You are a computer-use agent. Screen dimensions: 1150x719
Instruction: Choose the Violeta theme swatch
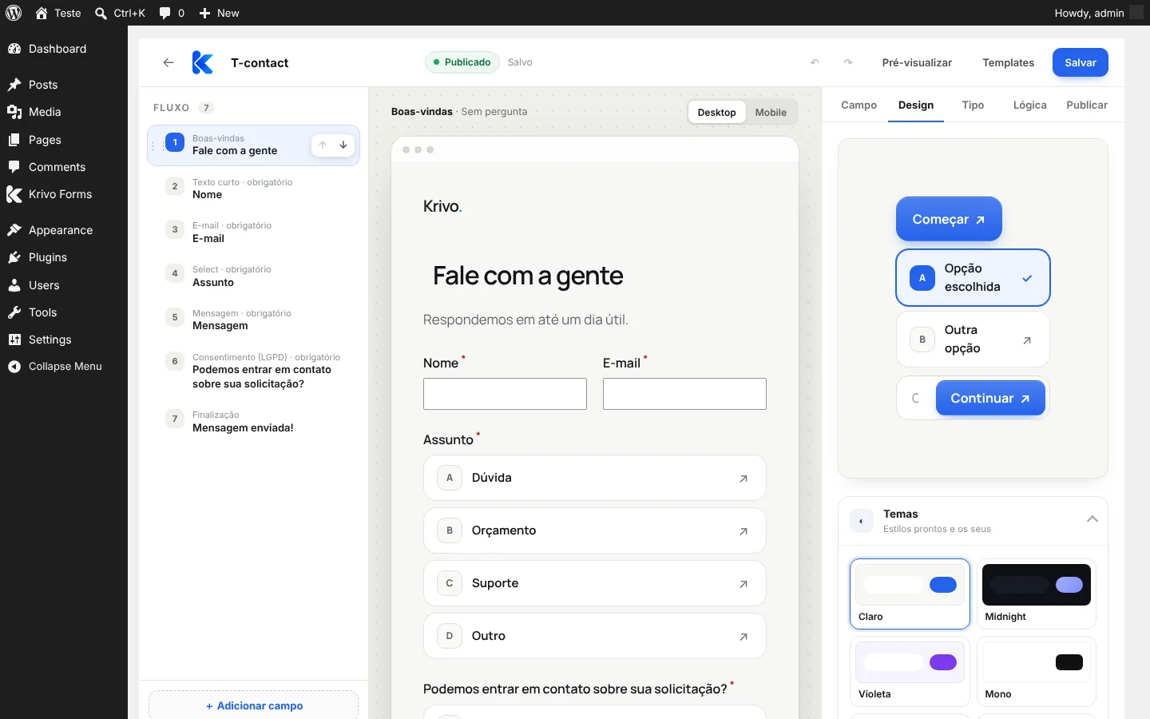click(910, 671)
